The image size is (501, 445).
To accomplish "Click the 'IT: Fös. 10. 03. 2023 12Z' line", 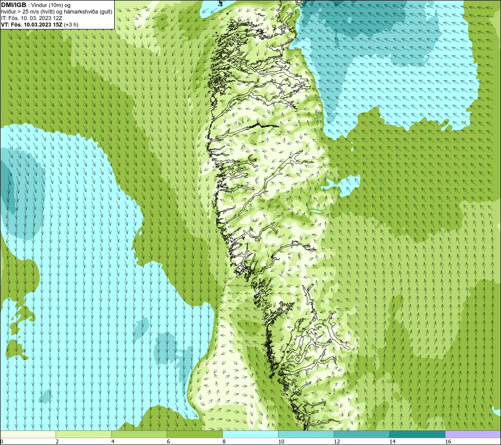I will click(32, 18).
